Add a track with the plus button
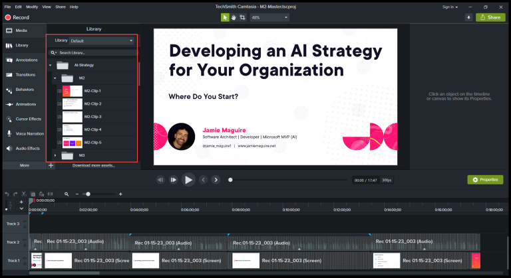 pos(21,202)
